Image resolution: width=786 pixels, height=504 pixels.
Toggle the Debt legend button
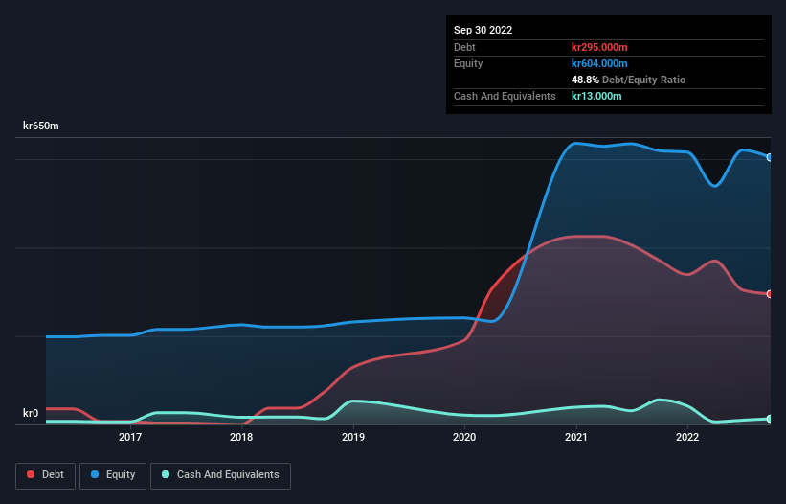point(45,475)
